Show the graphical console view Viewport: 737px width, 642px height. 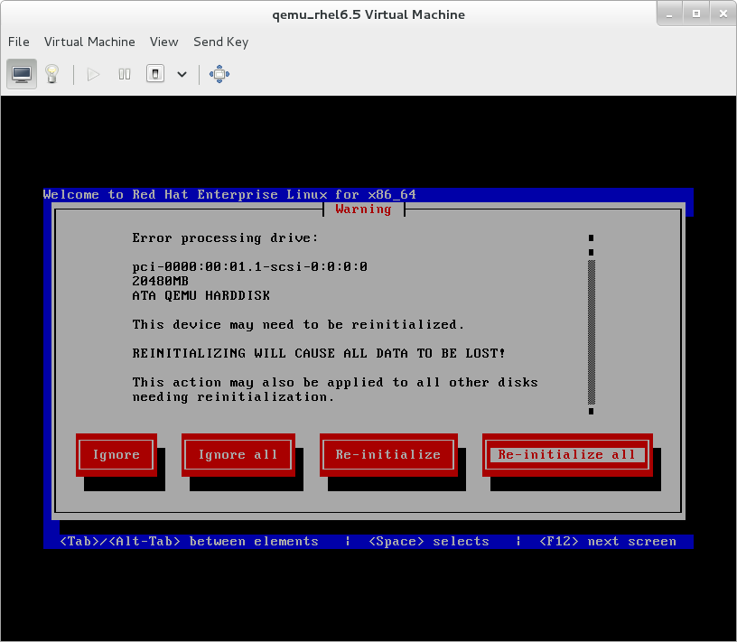pyautogui.click(x=22, y=74)
